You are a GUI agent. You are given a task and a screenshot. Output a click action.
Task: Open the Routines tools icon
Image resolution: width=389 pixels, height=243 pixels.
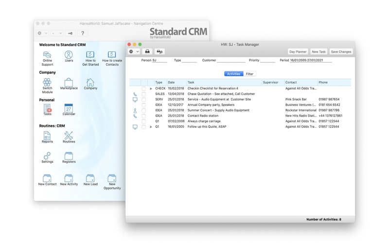click(69, 137)
